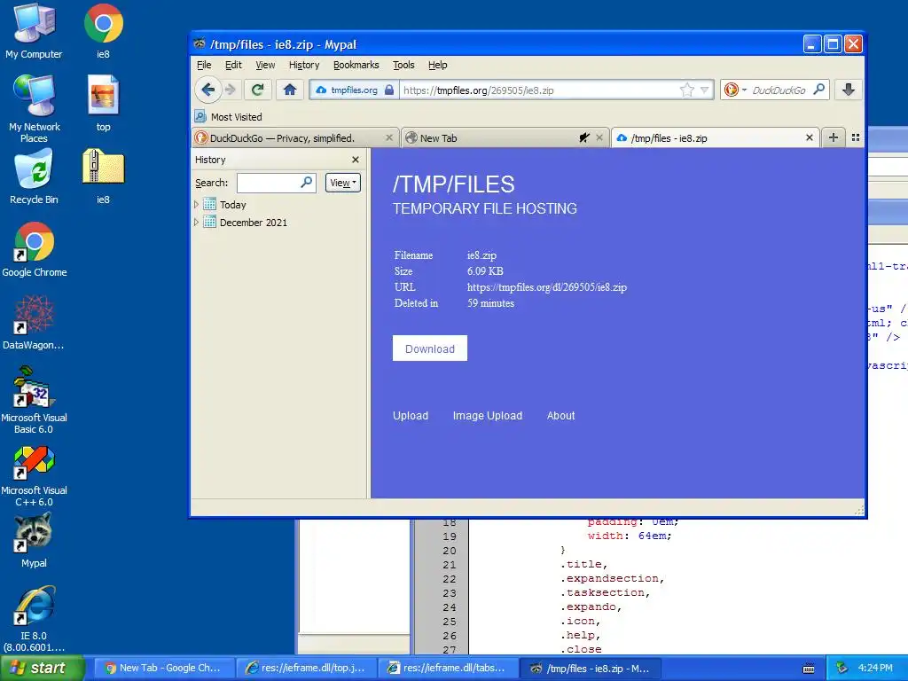Click the Download button for ie8.zip
This screenshot has height=681, width=908.
click(x=430, y=348)
